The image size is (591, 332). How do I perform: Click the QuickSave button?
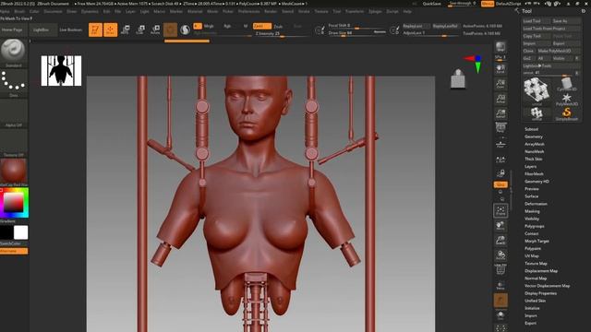432,4
